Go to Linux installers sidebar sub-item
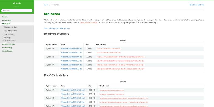Screen dimensions: 214x107 (x=9, y=34)
